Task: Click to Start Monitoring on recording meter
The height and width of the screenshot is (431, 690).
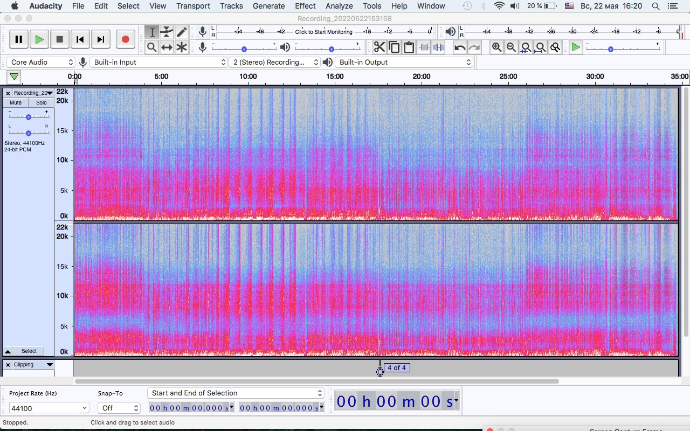Action: [x=323, y=32]
